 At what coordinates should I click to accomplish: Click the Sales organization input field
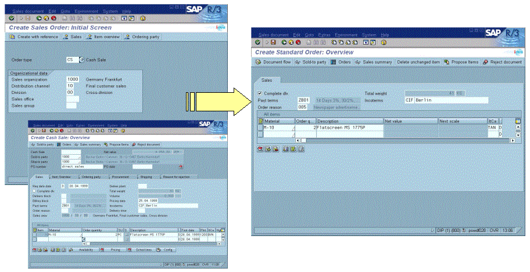73,79
